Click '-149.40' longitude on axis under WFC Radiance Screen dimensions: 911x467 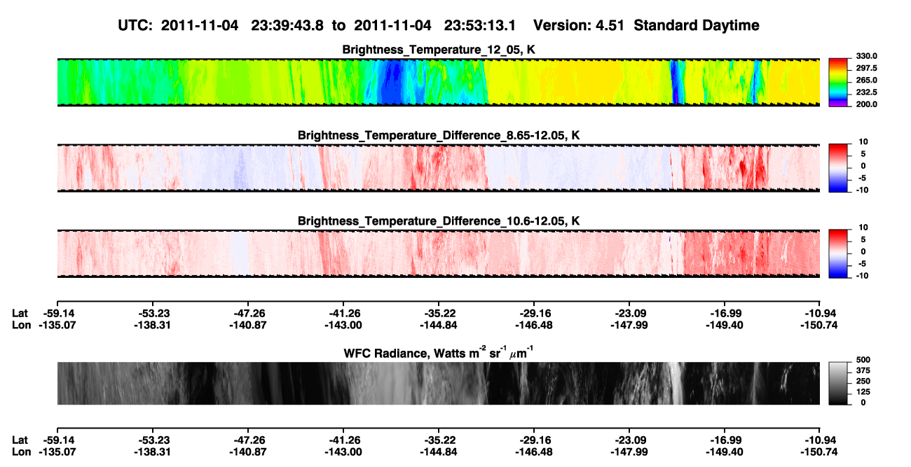[x=725, y=452]
